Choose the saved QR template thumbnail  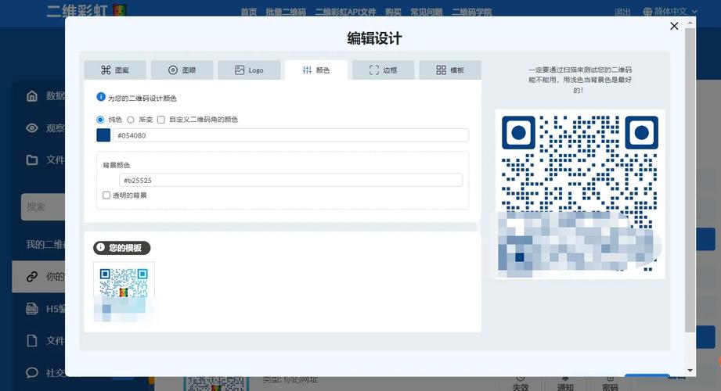point(124,292)
